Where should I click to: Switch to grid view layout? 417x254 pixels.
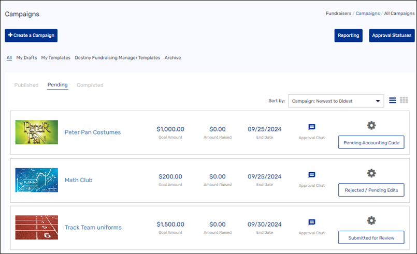point(404,100)
